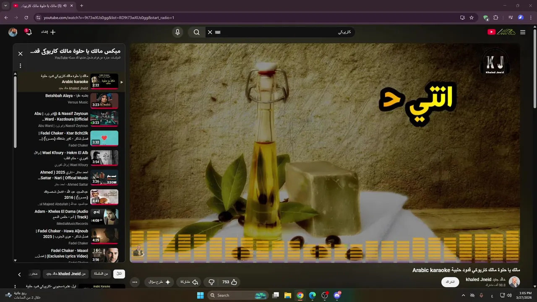Bookmark this page with the star icon
The width and height of the screenshot is (537, 302).
(472, 18)
